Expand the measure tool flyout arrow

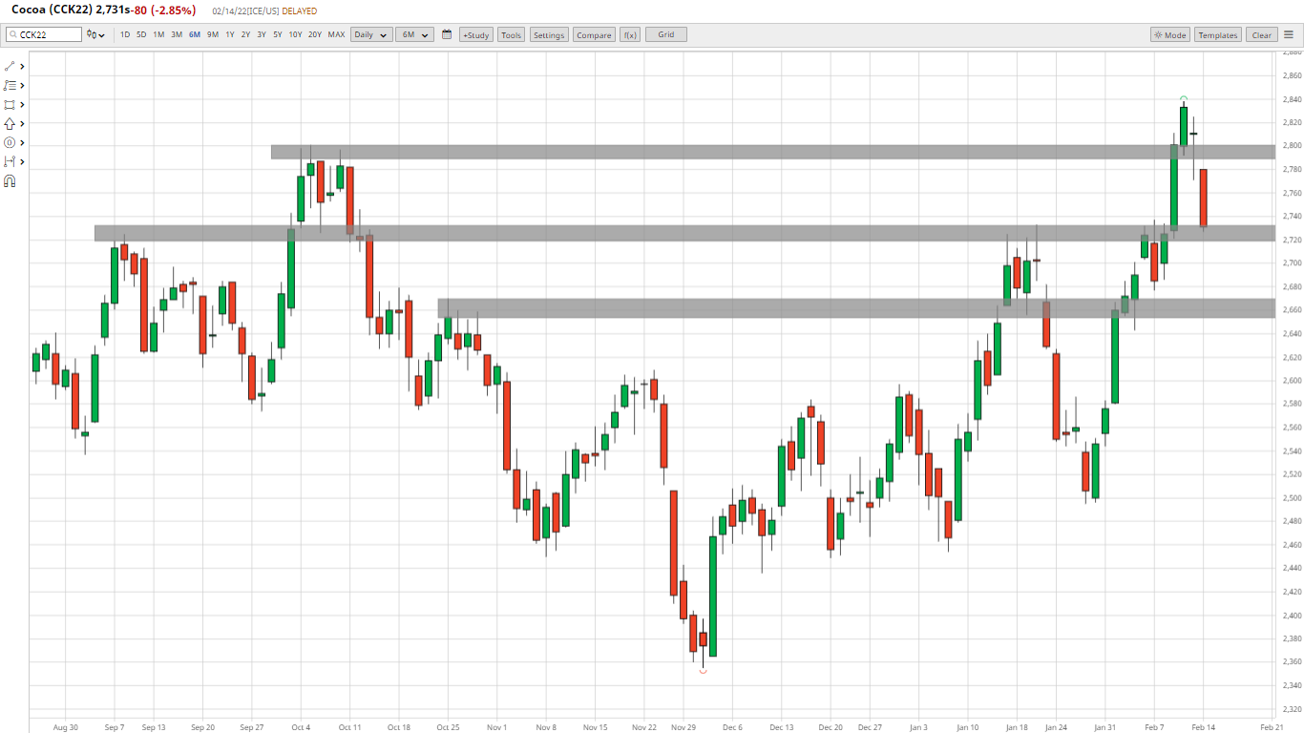tap(22, 162)
